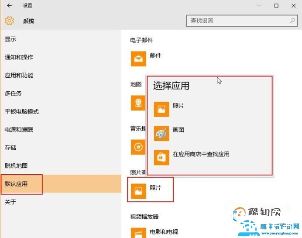Click the search magnifier icon
This screenshot has width=302, height=238.
pos(292,21)
